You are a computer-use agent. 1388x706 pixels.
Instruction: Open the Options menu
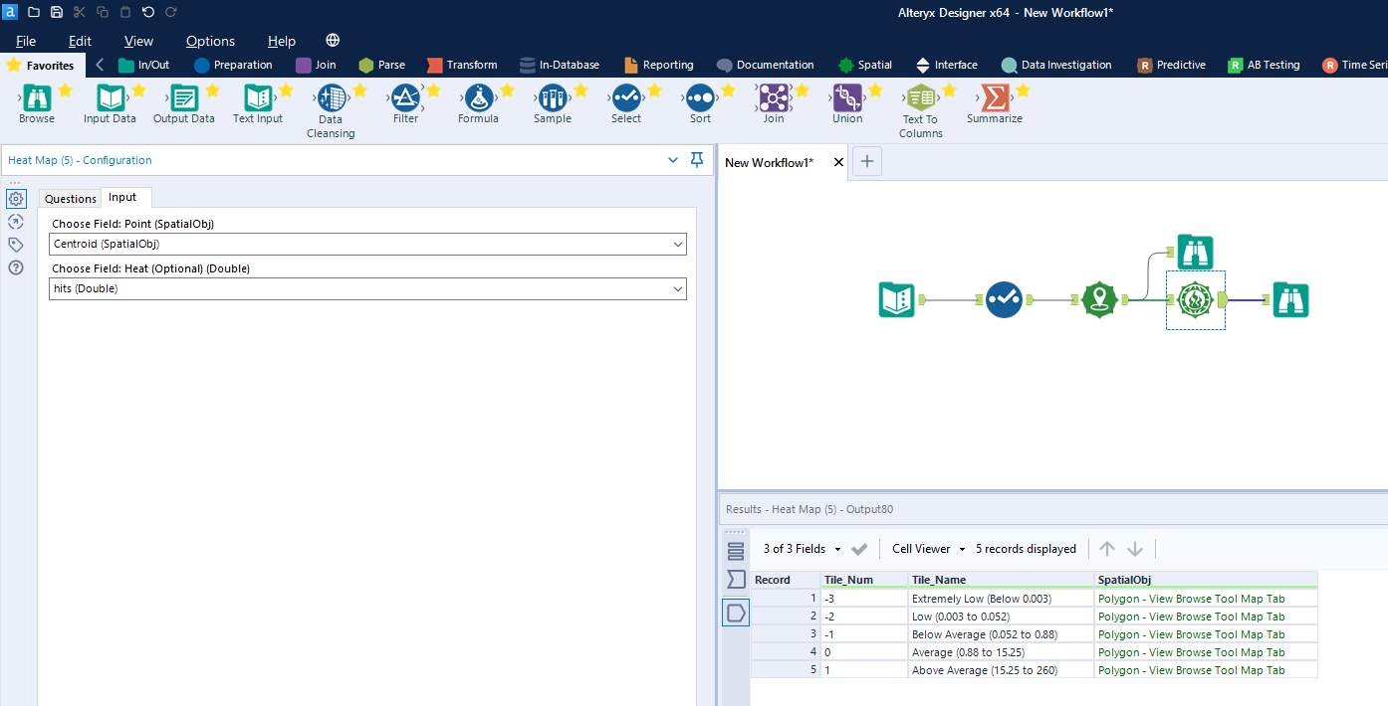click(210, 41)
